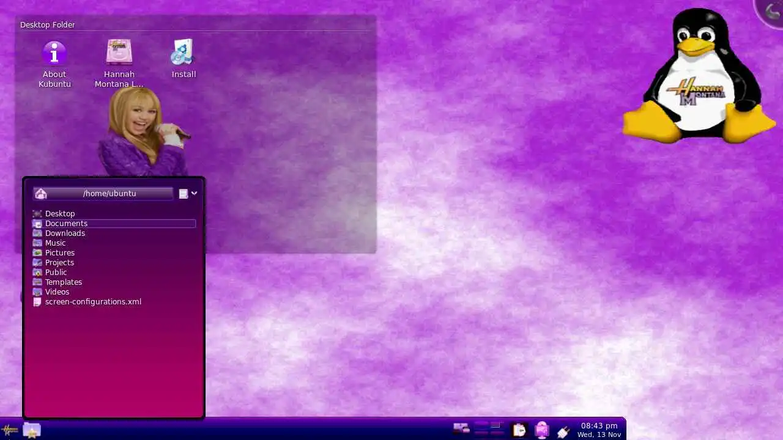783x440 pixels.
Task: Select the Templates folder entry
Action: tap(114, 282)
